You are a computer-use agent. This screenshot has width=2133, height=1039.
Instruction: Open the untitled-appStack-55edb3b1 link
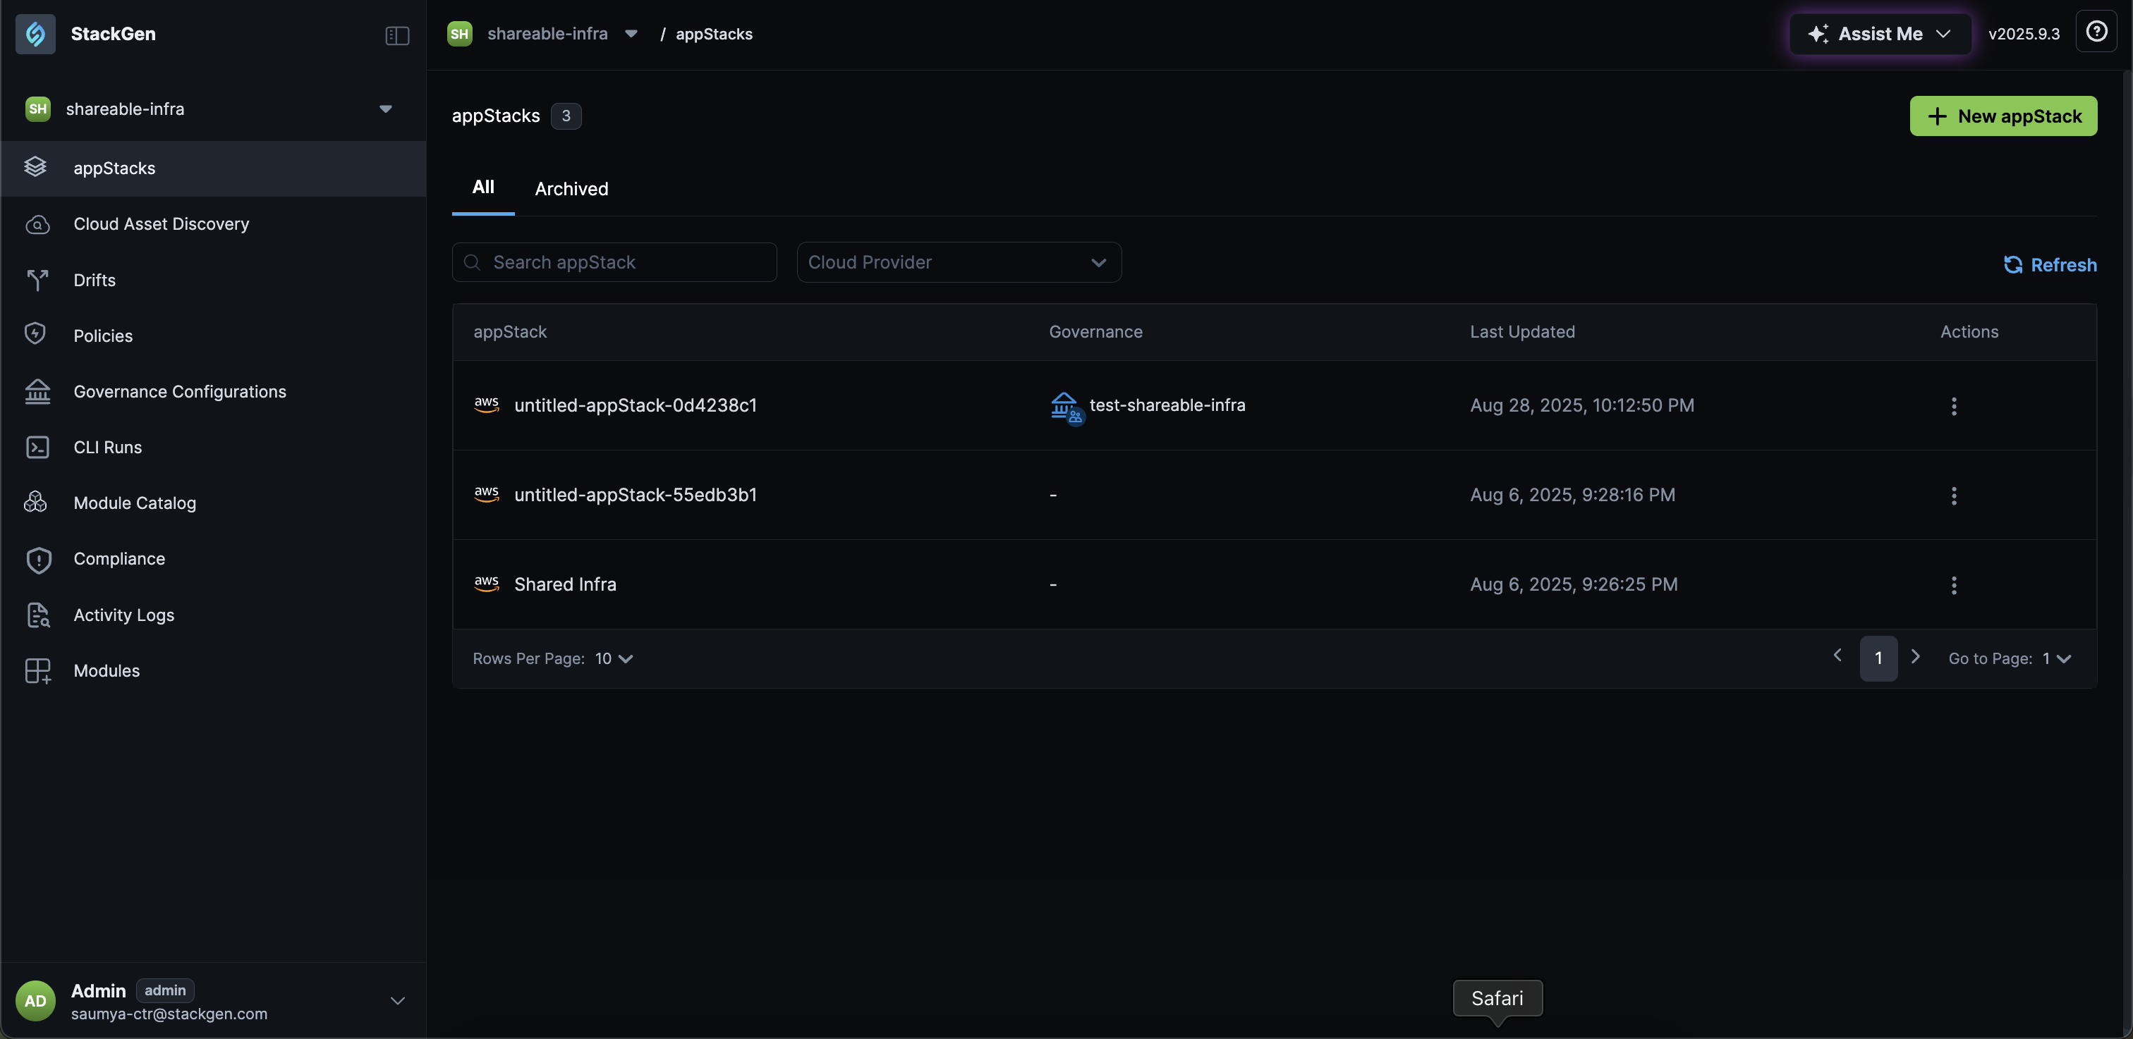635,495
